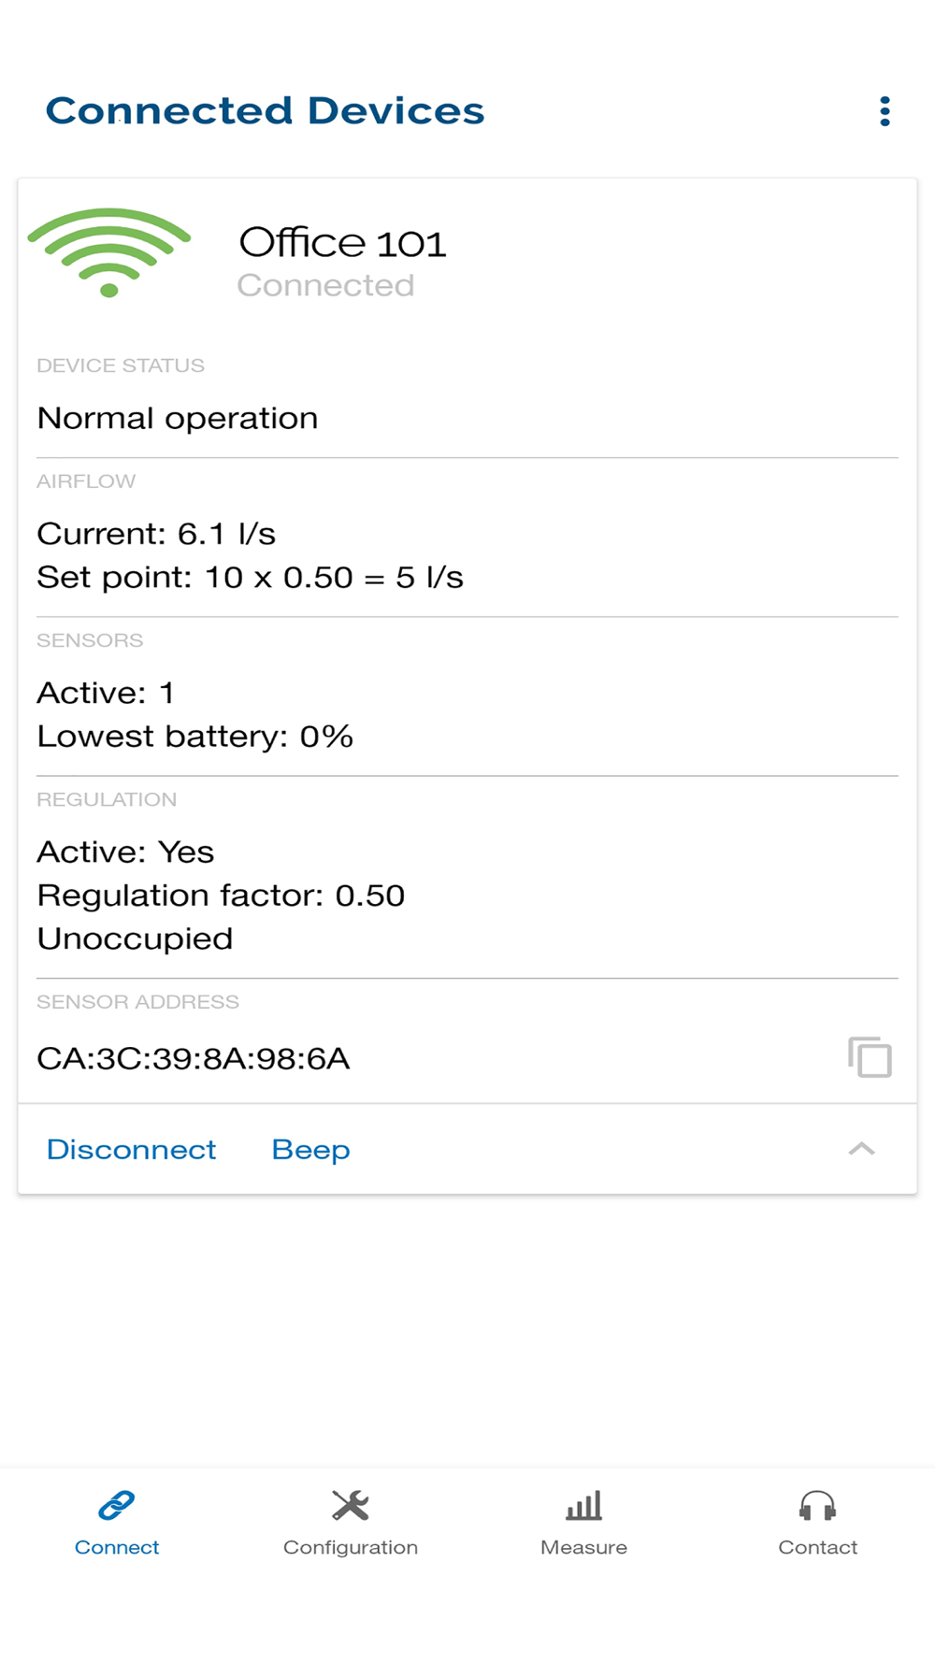Tap the Contact headset icon
The image size is (935, 1662).
coord(818,1505)
